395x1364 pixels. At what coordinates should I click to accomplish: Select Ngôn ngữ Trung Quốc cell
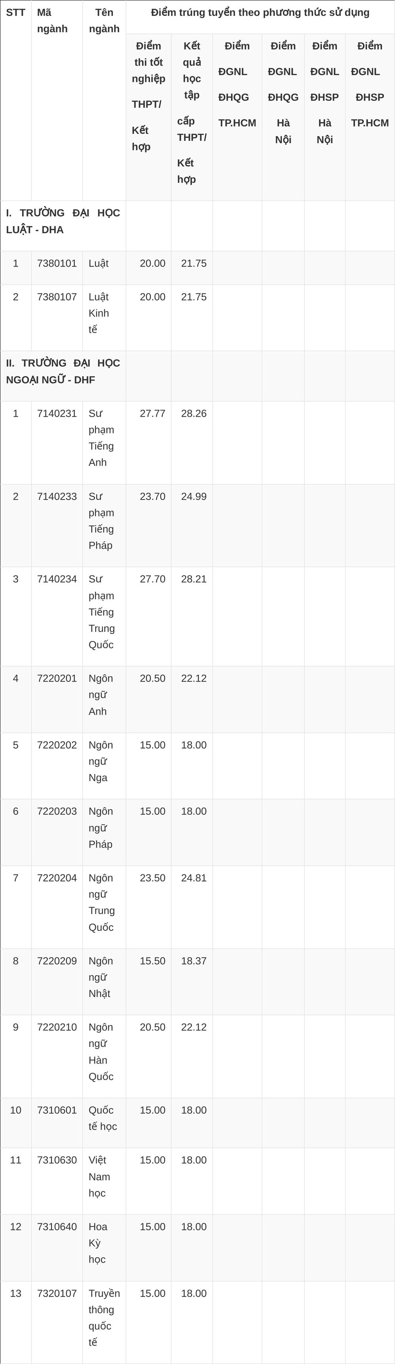click(102, 902)
